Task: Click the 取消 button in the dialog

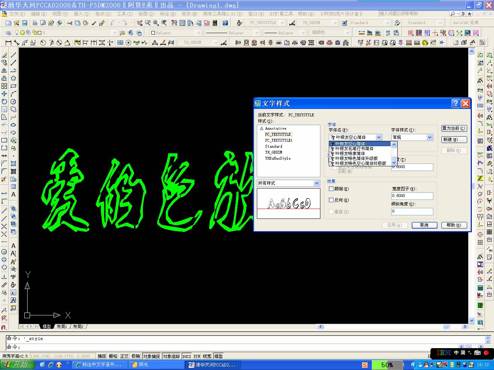Action: tap(424, 225)
